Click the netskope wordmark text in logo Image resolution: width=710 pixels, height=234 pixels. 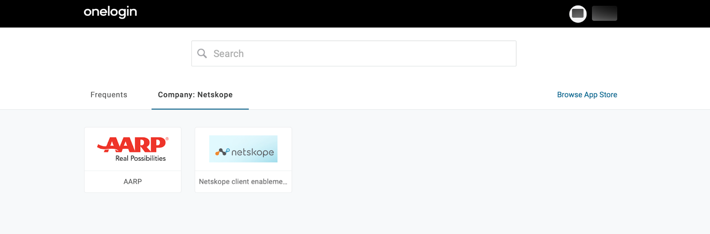pyautogui.click(x=252, y=152)
